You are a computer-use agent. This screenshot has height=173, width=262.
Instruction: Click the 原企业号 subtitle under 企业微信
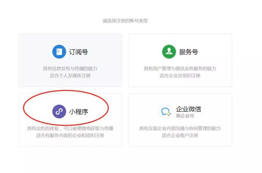click(x=185, y=116)
